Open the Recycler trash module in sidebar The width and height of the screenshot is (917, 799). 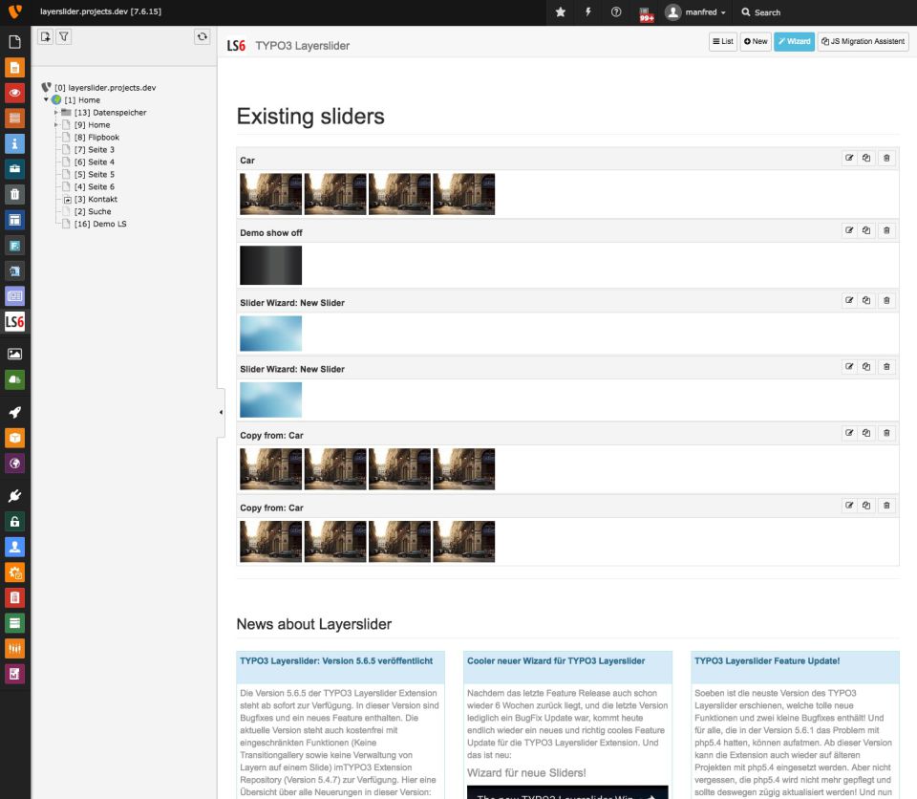pos(14,195)
